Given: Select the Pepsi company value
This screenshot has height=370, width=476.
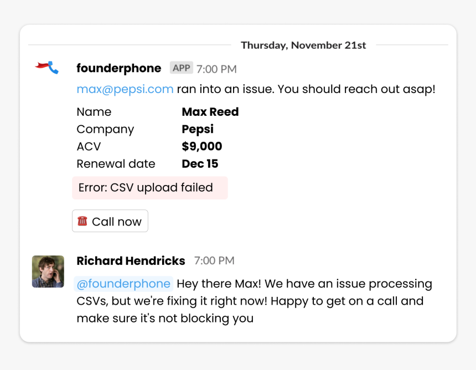Looking at the screenshot, I should pyautogui.click(x=198, y=130).
